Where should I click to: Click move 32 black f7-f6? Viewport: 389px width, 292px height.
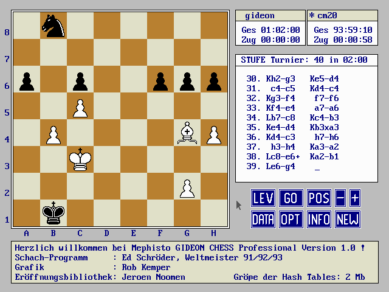(326, 98)
